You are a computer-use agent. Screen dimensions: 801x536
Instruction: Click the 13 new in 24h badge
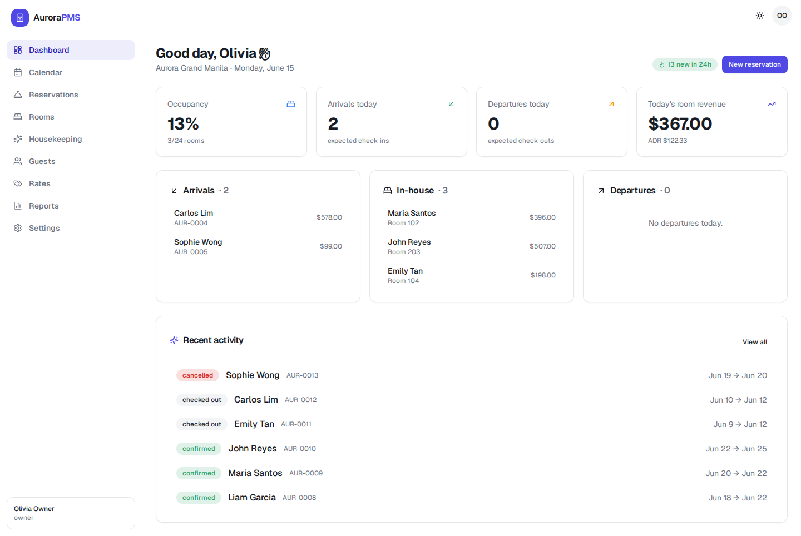(x=685, y=64)
